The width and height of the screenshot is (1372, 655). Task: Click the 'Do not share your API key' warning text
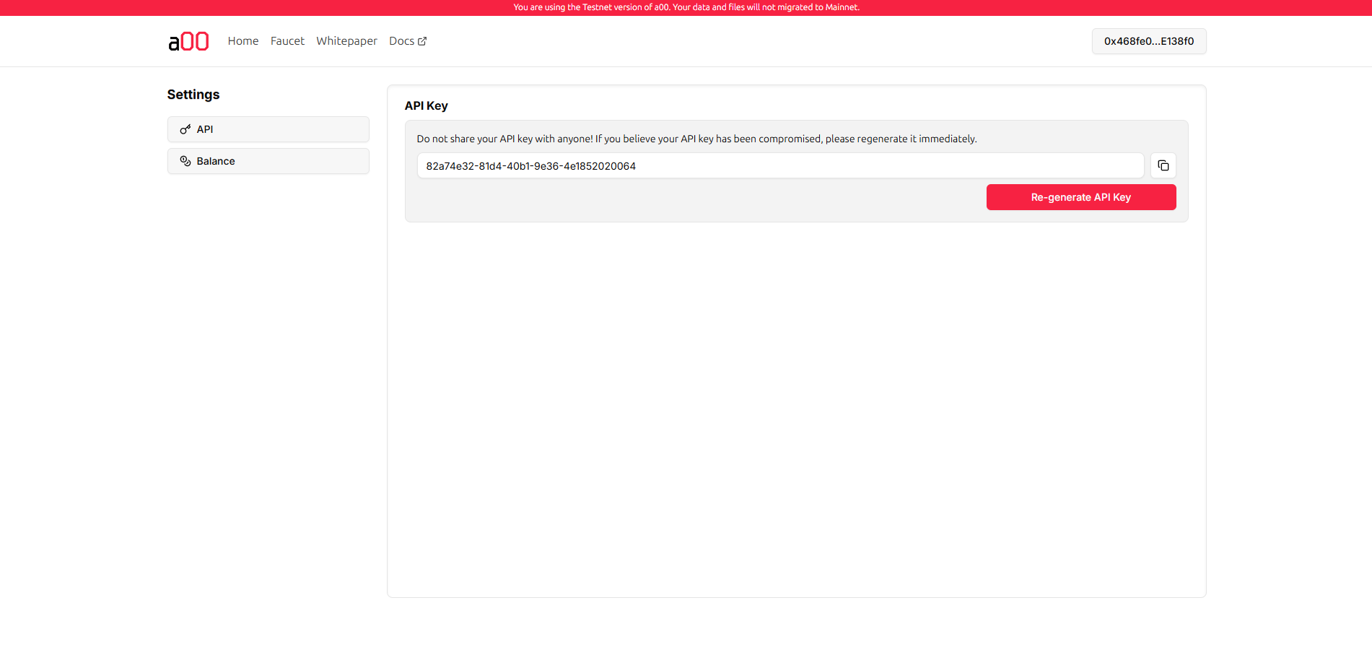click(x=696, y=139)
